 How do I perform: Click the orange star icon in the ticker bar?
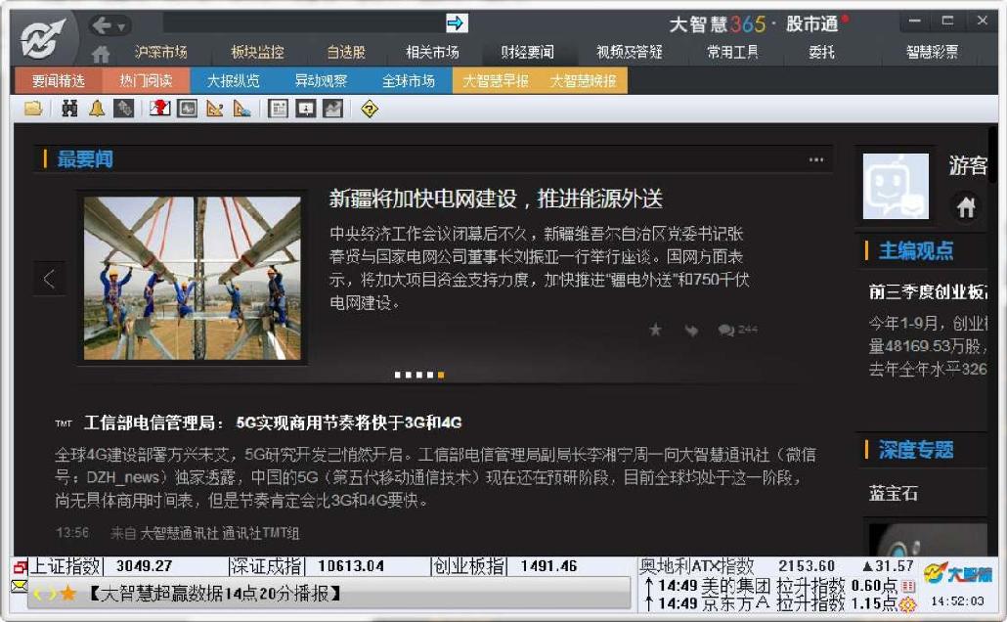click(67, 593)
